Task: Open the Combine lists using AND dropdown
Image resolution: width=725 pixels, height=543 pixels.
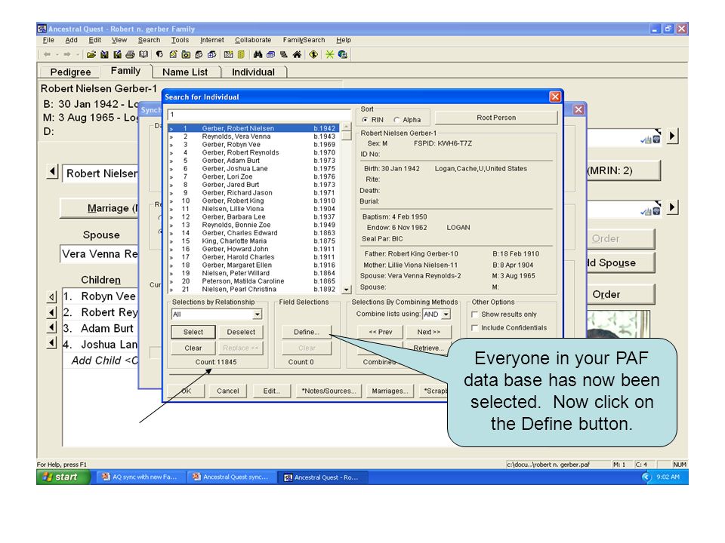Action: point(446,314)
